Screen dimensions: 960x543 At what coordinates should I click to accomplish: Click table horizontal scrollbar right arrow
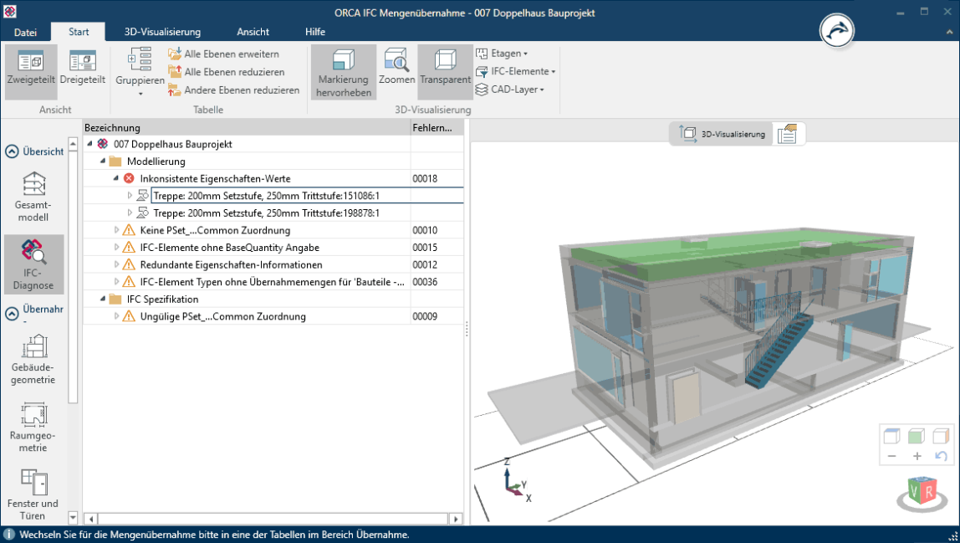pos(456,519)
